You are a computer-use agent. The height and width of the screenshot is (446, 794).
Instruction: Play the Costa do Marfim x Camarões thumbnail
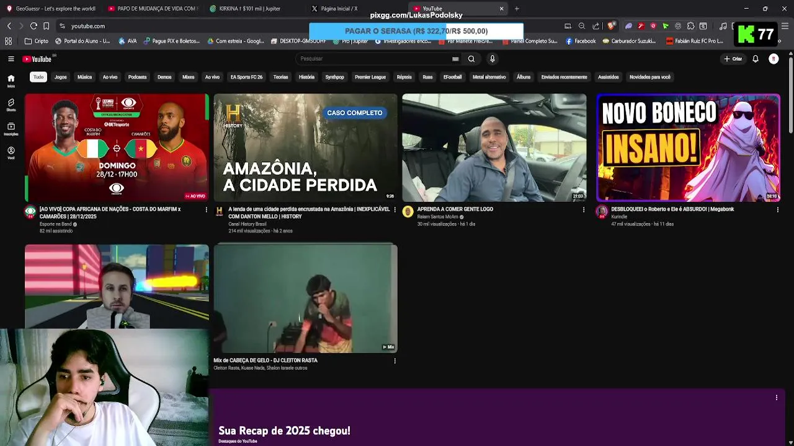[x=117, y=147]
